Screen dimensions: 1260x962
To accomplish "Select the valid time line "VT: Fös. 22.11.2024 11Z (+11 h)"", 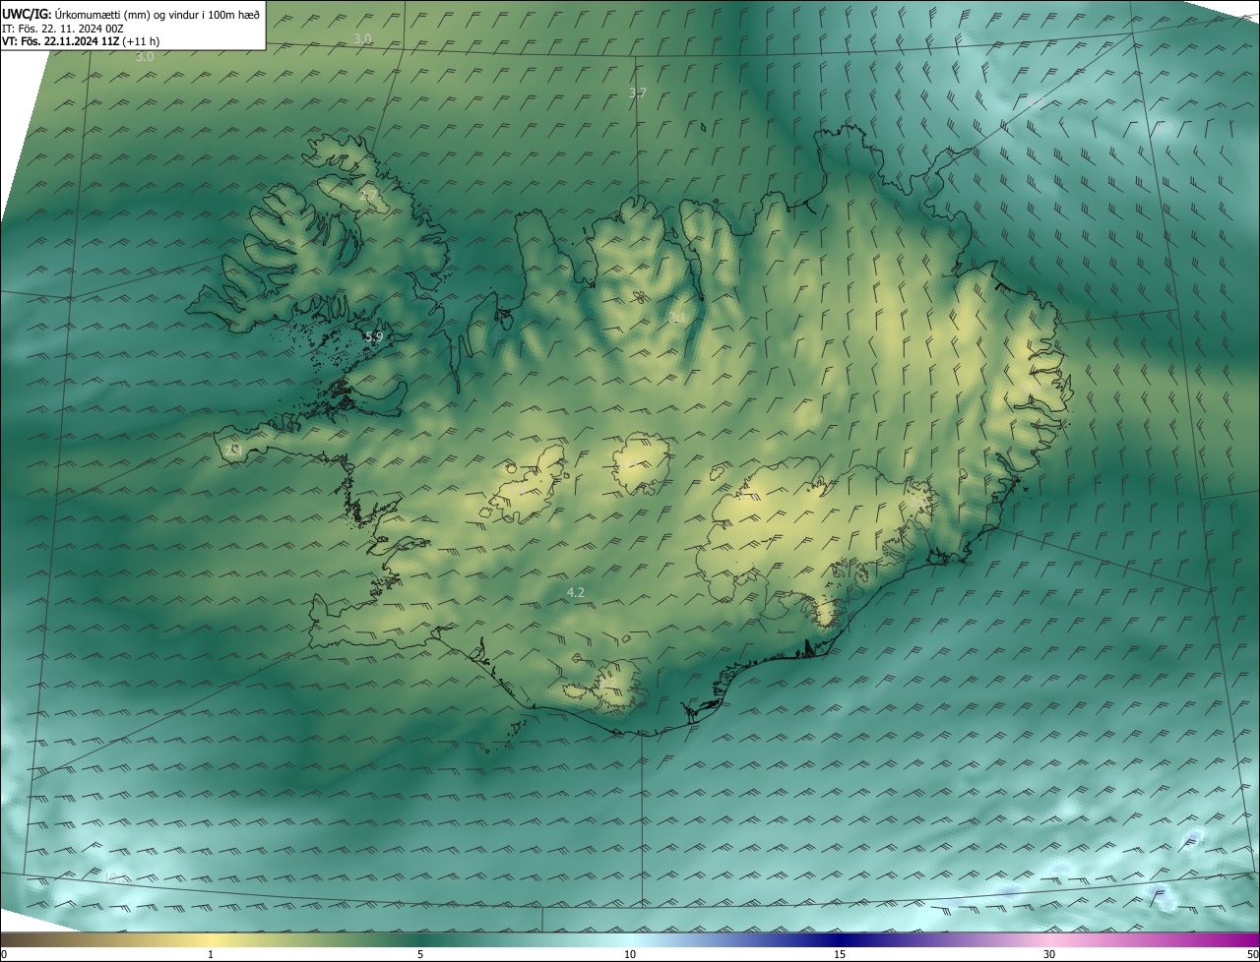I will 81,41.
